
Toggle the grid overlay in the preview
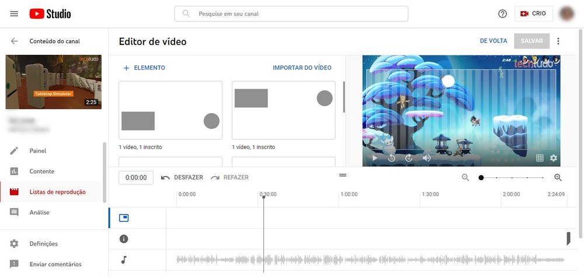[x=540, y=158]
